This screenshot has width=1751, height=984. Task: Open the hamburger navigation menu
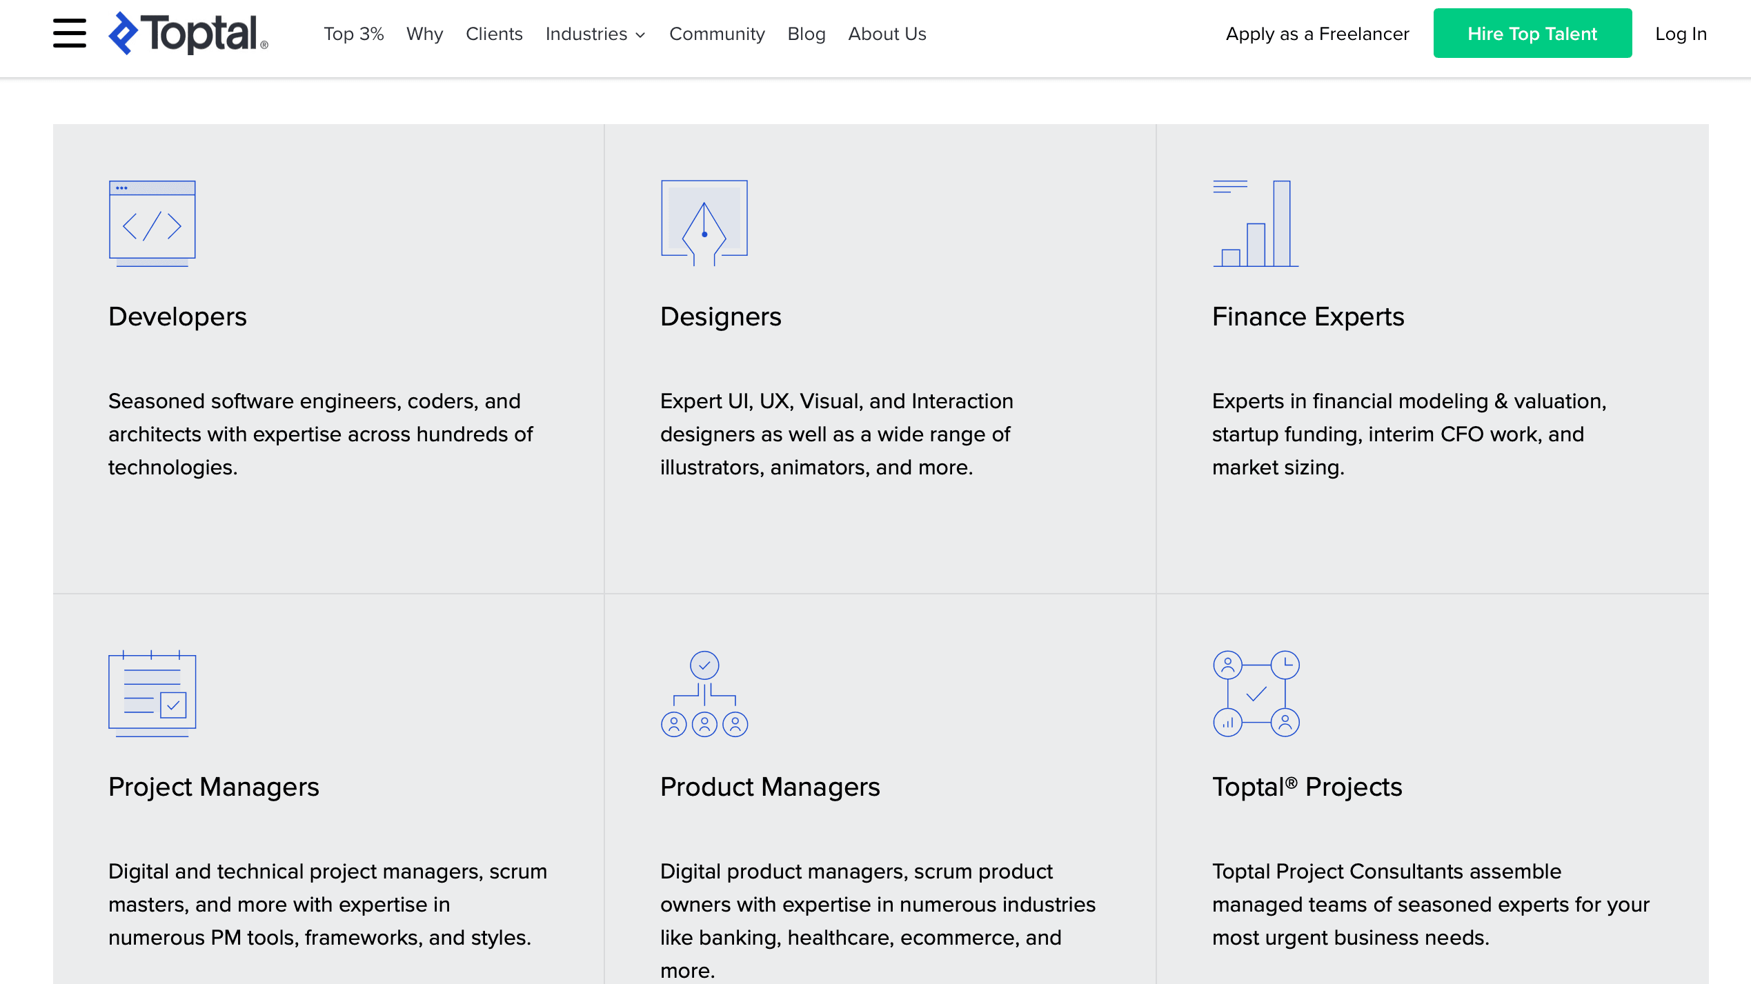tap(68, 33)
